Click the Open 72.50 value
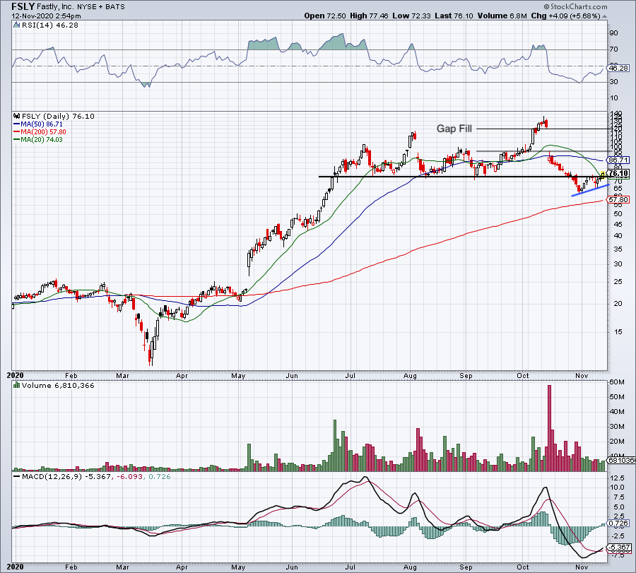 point(325,16)
